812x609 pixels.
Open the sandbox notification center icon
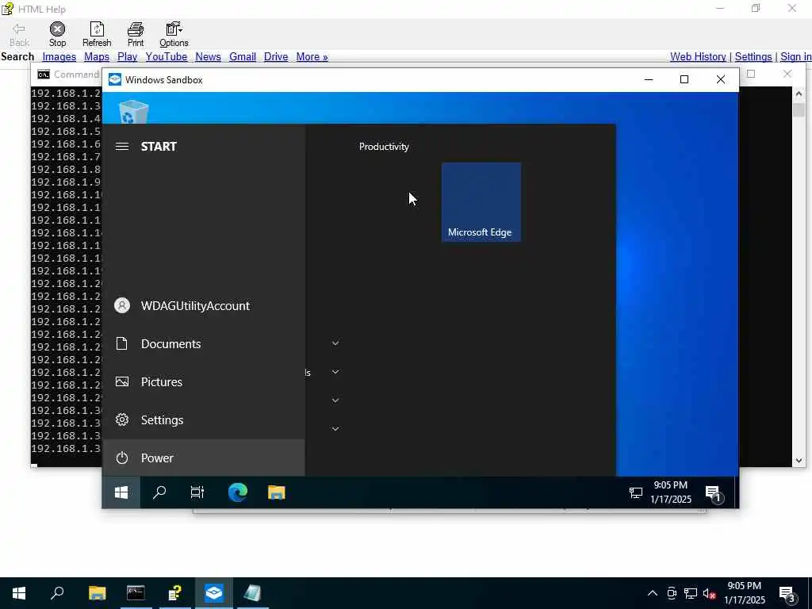click(x=714, y=493)
